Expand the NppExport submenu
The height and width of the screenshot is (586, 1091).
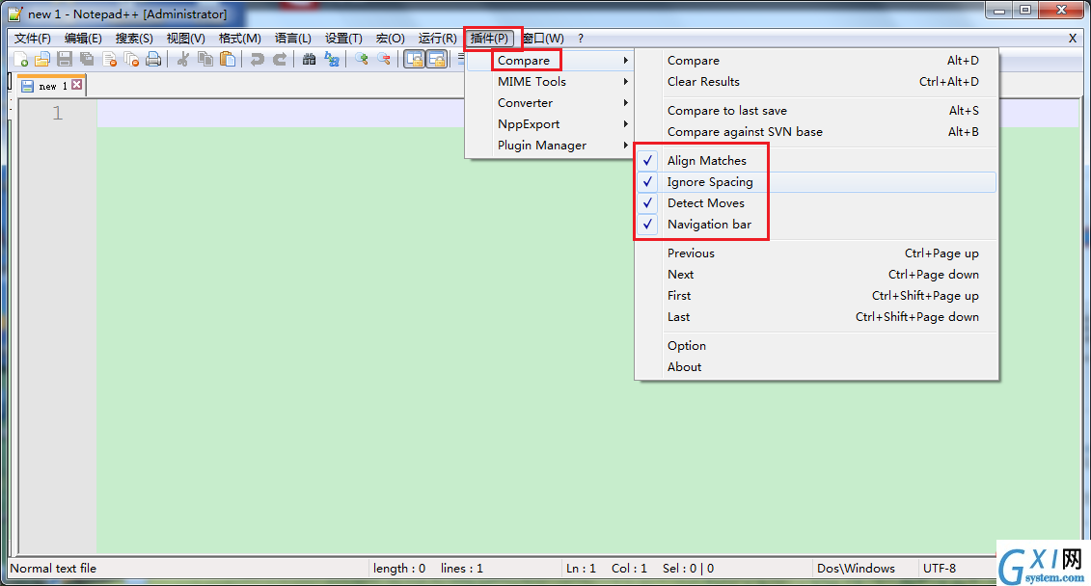pos(550,124)
